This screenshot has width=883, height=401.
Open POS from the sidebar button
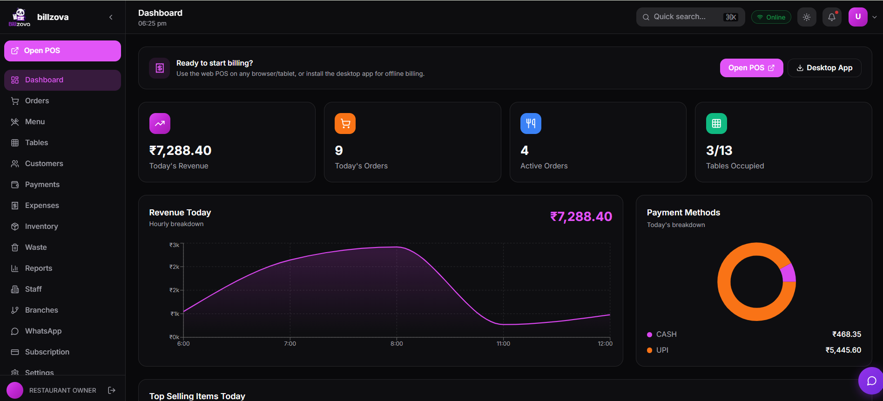coord(62,51)
